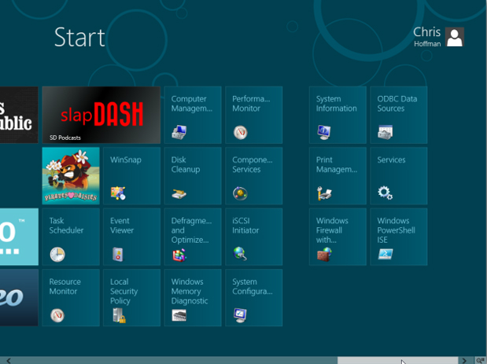Click the 'System Information' label text
The width and height of the screenshot is (487, 364).
(337, 104)
